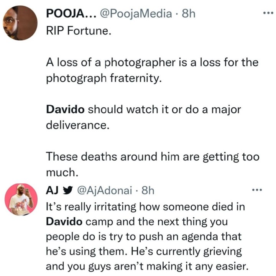
Task: Click bold Davido in PoojaMedia's tweet
Action: tap(66, 110)
